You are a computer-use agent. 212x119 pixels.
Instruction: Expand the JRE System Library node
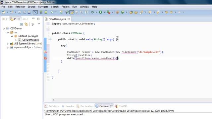click(x=8, y=44)
